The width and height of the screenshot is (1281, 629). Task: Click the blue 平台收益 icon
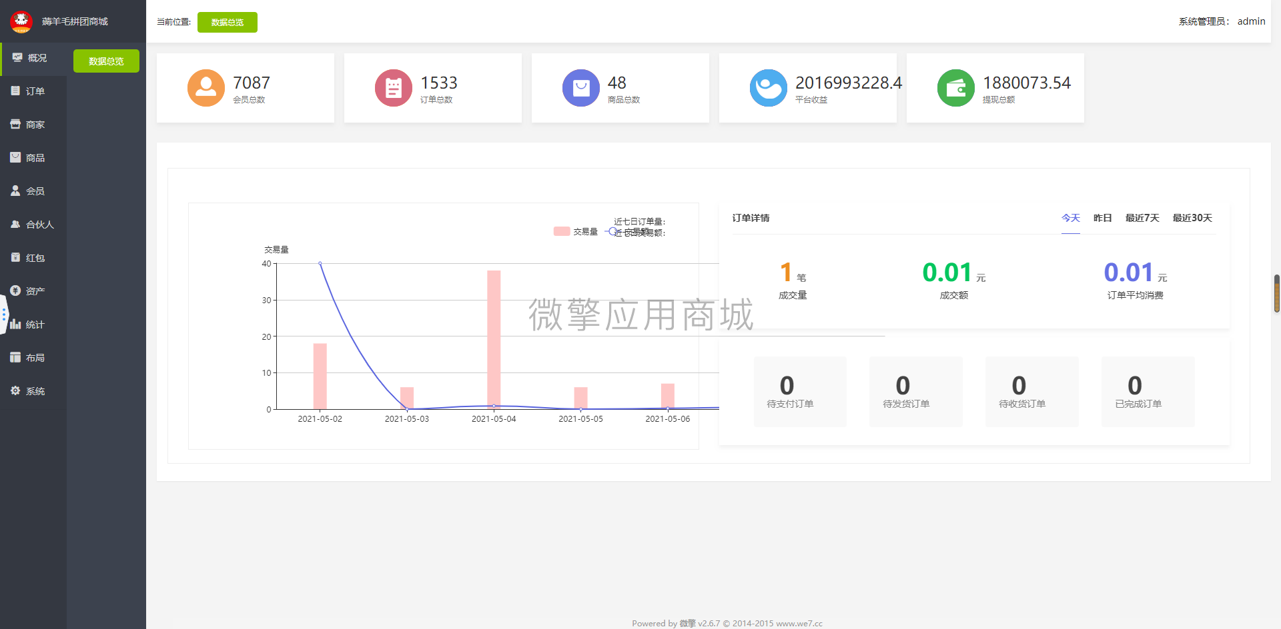[x=769, y=88]
